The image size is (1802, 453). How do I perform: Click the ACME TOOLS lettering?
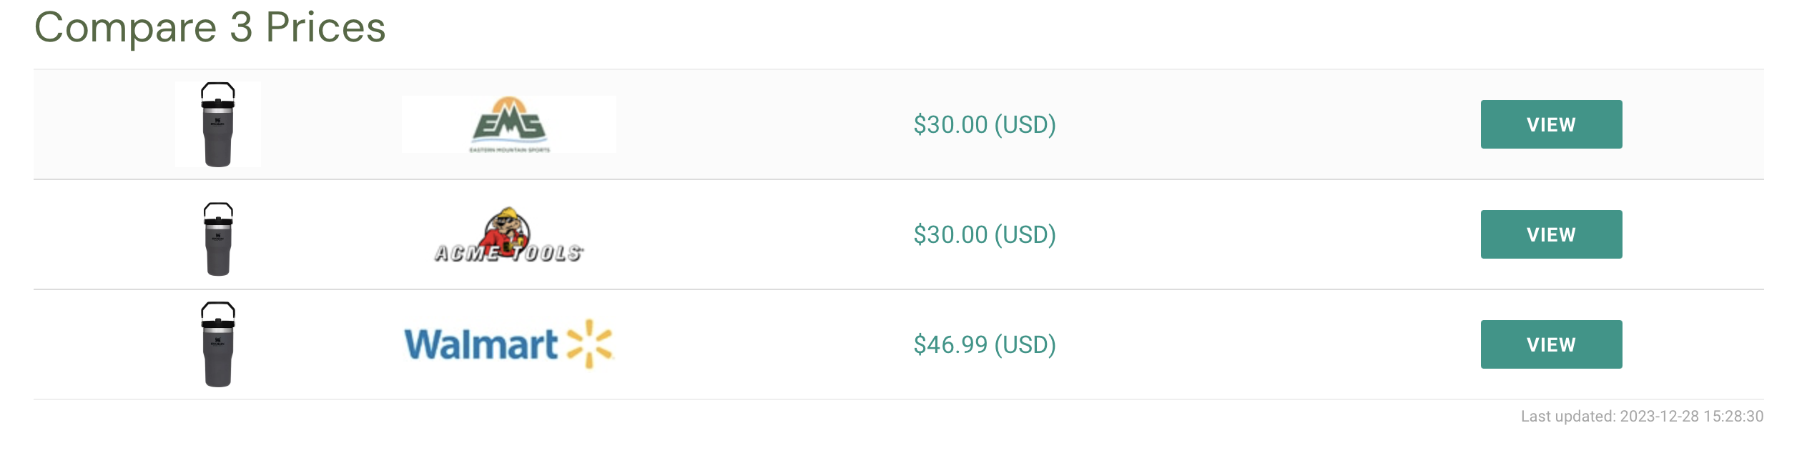click(508, 254)
